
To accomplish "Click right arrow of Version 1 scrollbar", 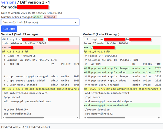I will (77, 117).
